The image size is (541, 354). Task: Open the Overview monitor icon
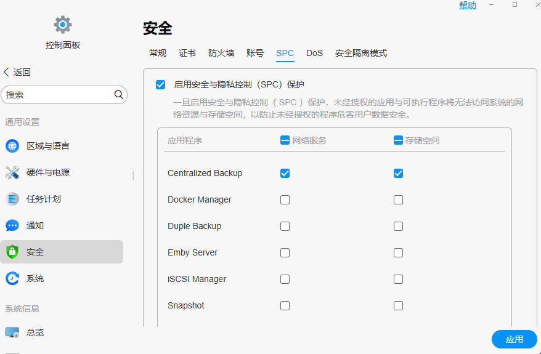(x=12, y=332)
